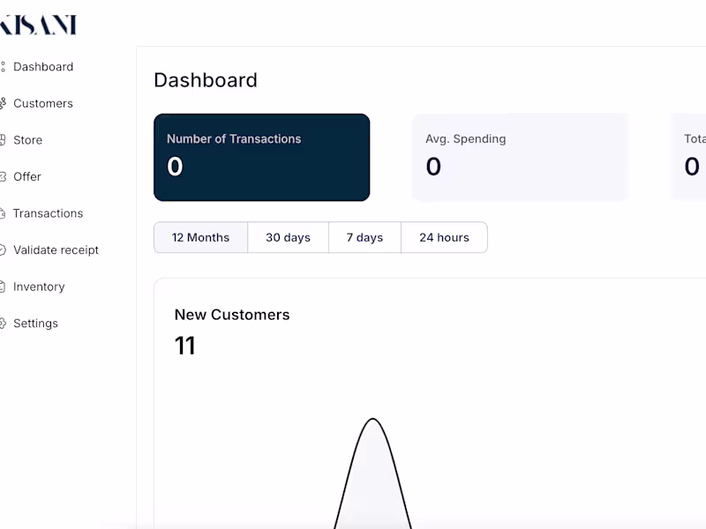Click the New Customers count 11
This screenshot has height=529, width=706.
184,346
